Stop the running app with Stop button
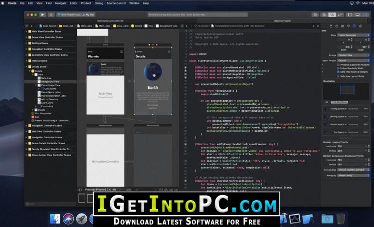Screen dimensions: 374x227 tap(51, 14)
